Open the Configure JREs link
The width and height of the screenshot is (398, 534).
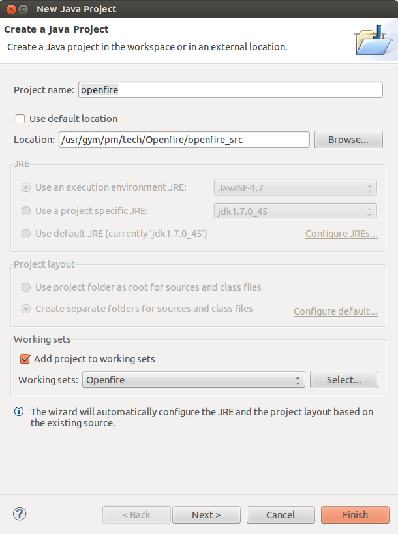tap(341, 234)
